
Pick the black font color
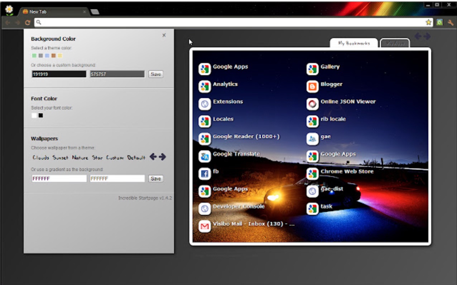(41, 115)
